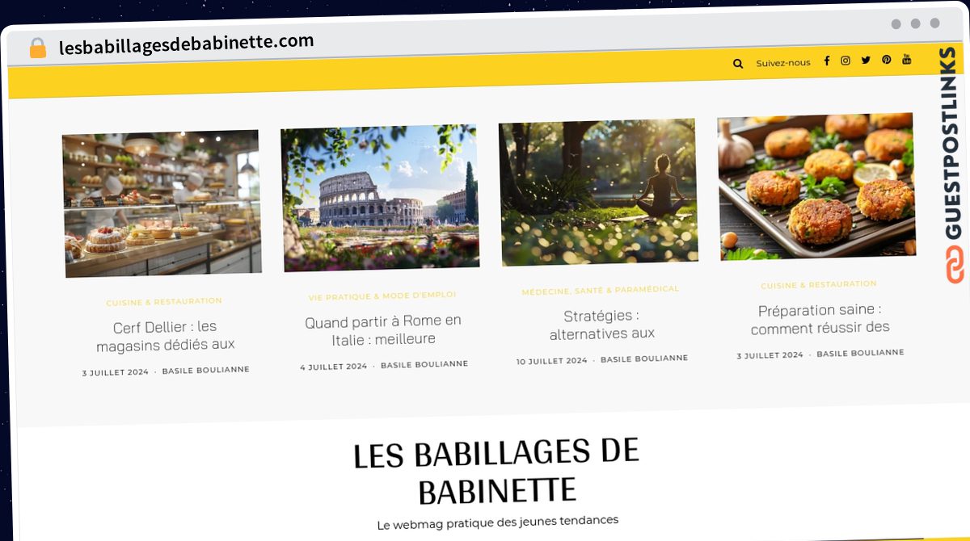Click the padlock icon beside the URL

[x=37, y=48]
